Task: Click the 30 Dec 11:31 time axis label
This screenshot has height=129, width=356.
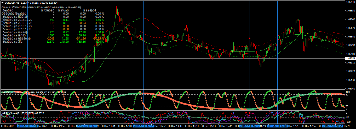Action: click(108, 126)
